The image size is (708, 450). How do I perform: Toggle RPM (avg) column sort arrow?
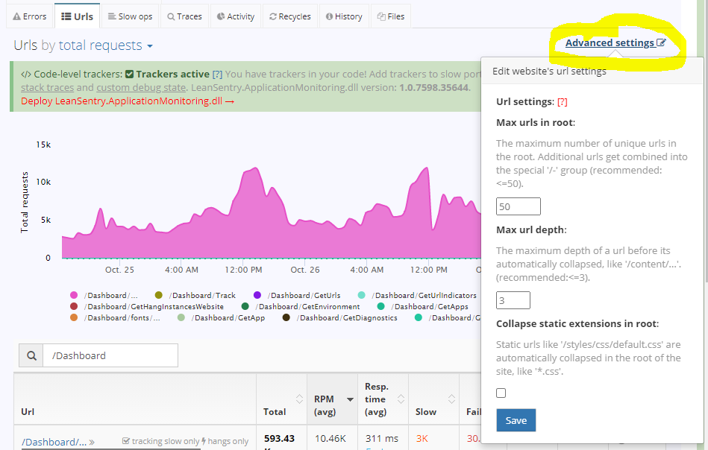[350, 399]
